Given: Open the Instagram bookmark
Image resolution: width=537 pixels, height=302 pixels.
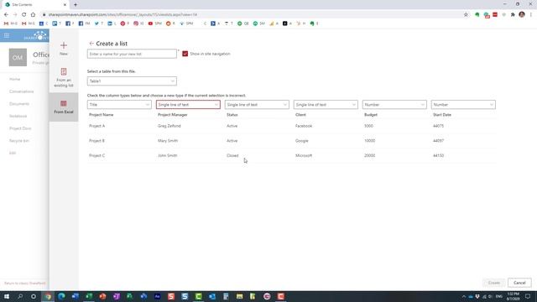Looking at the screenshot, I should point(138,23).
